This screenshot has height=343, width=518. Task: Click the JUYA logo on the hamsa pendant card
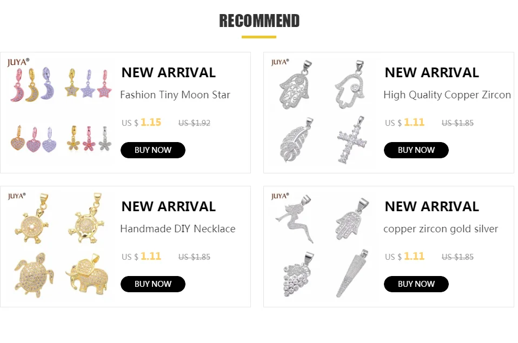pos(280,62)
